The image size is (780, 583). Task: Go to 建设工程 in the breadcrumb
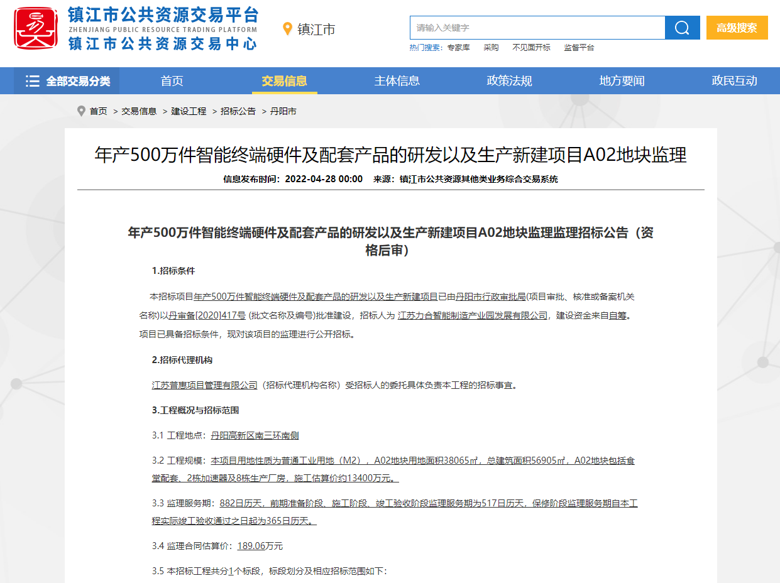click(x=189, y=111)
